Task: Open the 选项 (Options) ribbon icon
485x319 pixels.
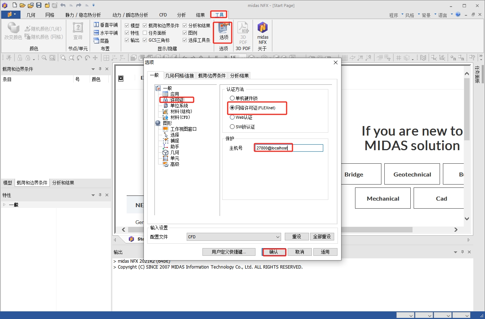Action: point(224,32)
